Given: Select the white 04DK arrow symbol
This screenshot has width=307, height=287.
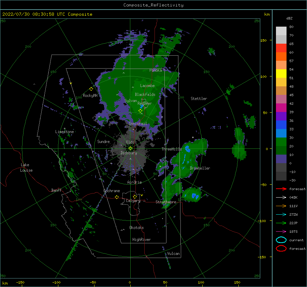Looking at the screenshot, I should [281, 198].
